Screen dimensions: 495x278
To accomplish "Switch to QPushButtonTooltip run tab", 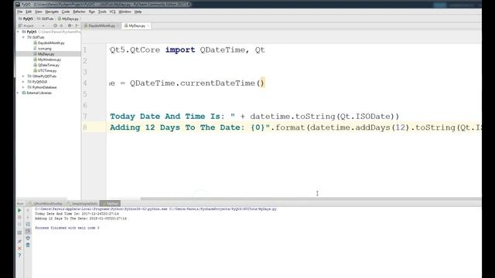I will click(47, 204).
